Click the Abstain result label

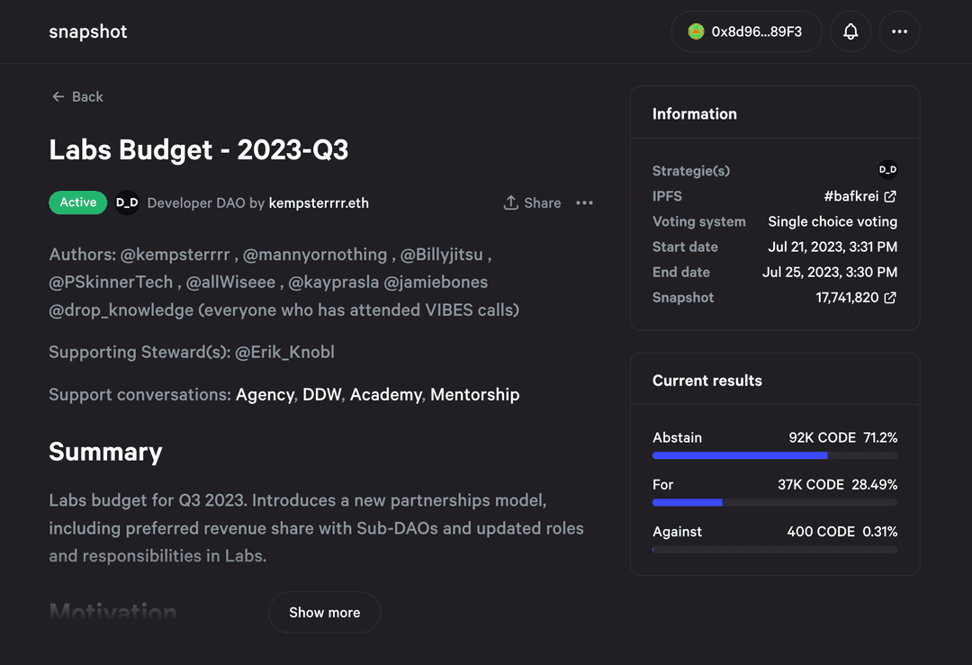[x=677, y=437]
